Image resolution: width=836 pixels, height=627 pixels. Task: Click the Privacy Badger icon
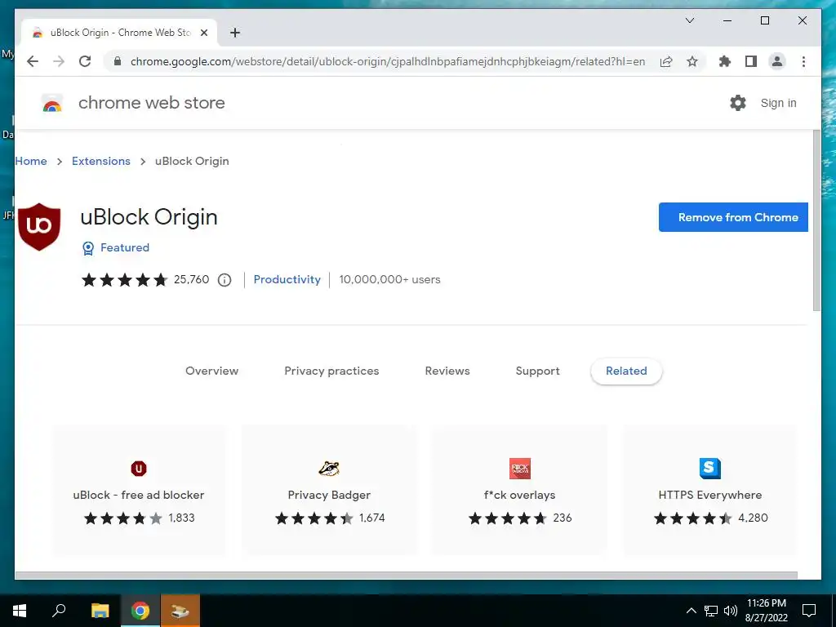pos(329,469)
